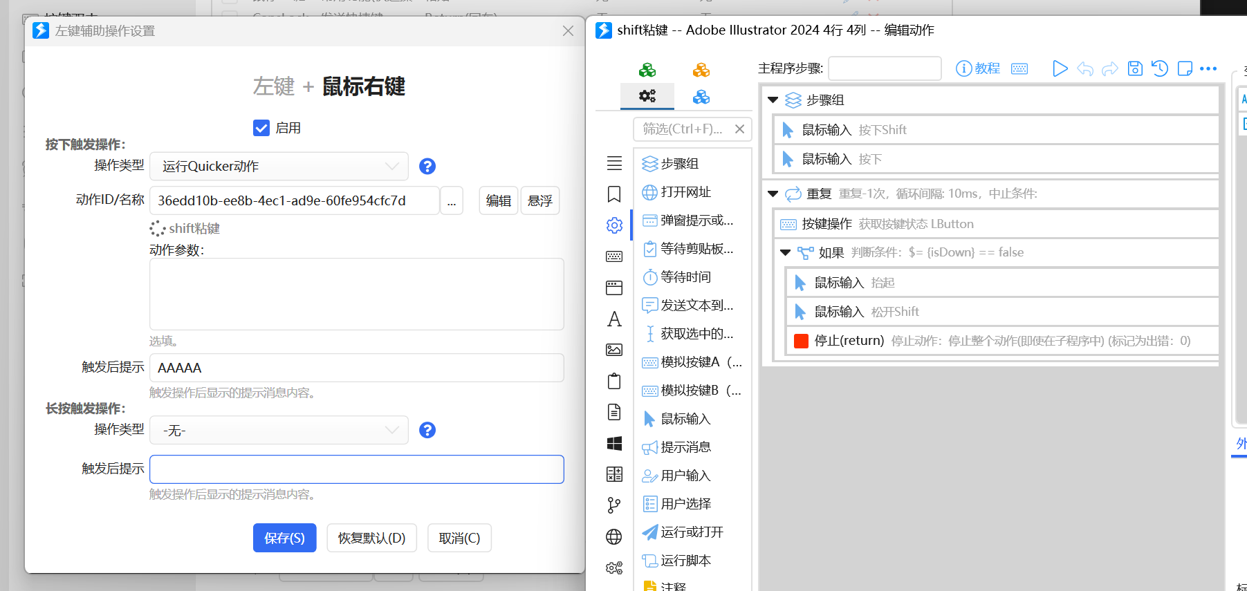Open the bookmark category in sidebar
The width and height of the screenshot is (1247, 591).
614,194
